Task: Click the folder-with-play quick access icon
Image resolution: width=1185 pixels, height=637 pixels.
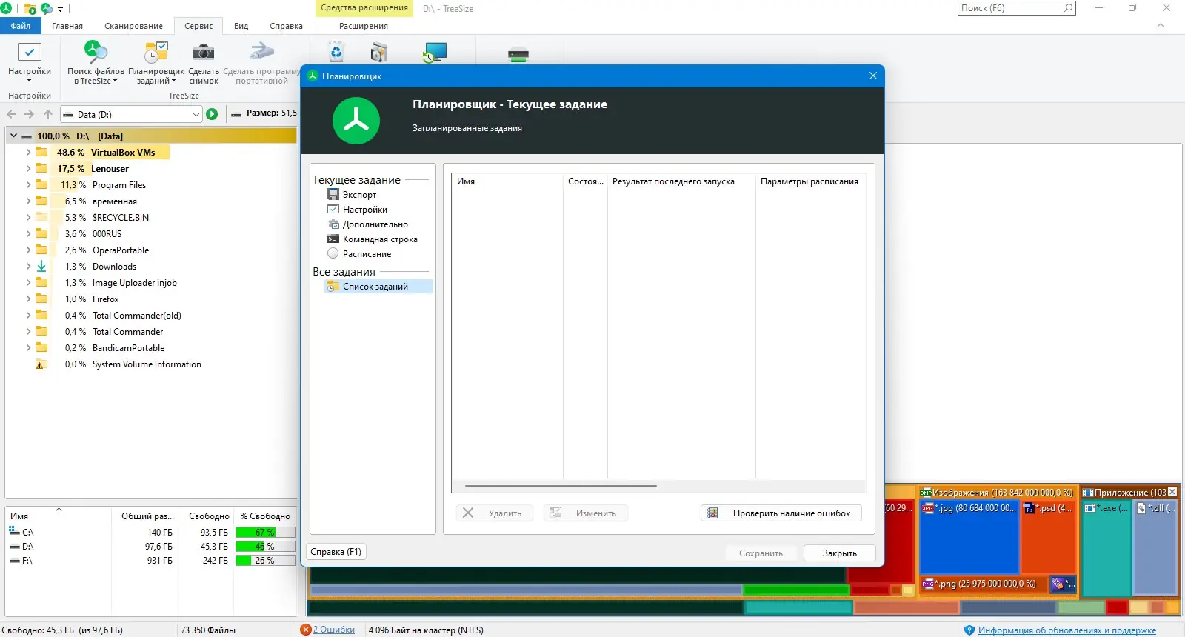Action: coord(30,9)
